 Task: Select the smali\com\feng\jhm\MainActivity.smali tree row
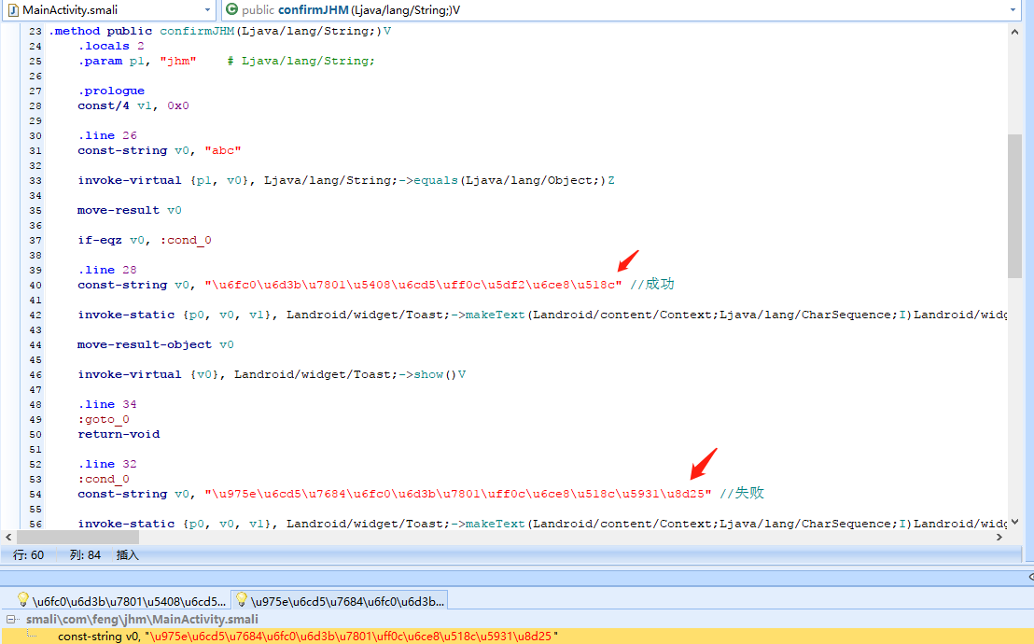(x=142, y=619)
